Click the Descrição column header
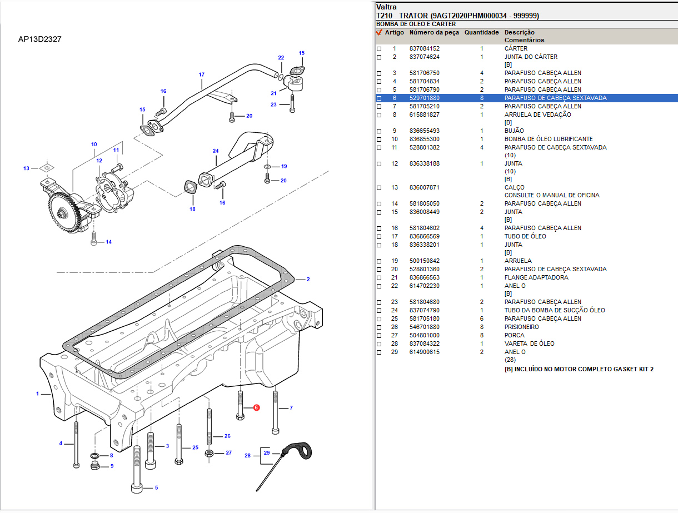This screenshot has width=678, height=513. (x=519, y=32)
